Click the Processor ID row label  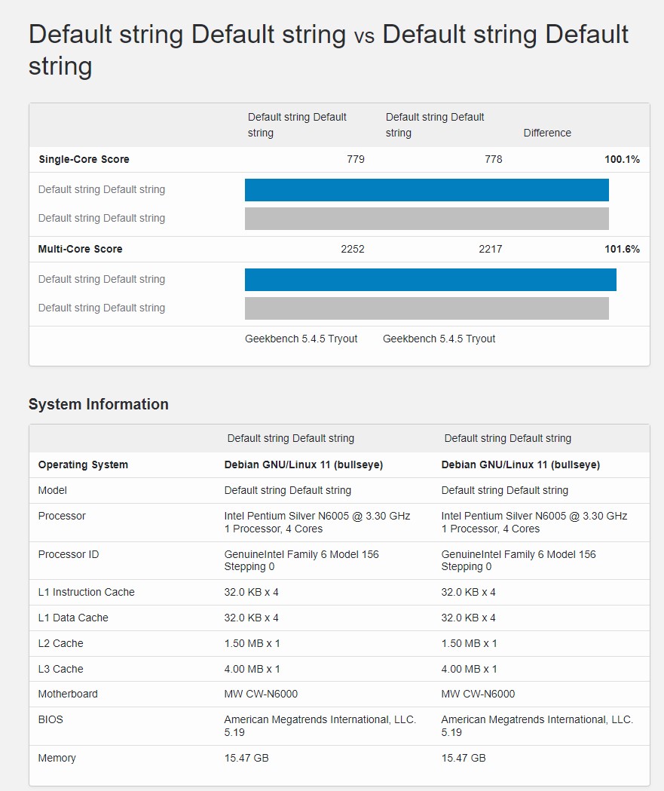[x=69, y=554]
